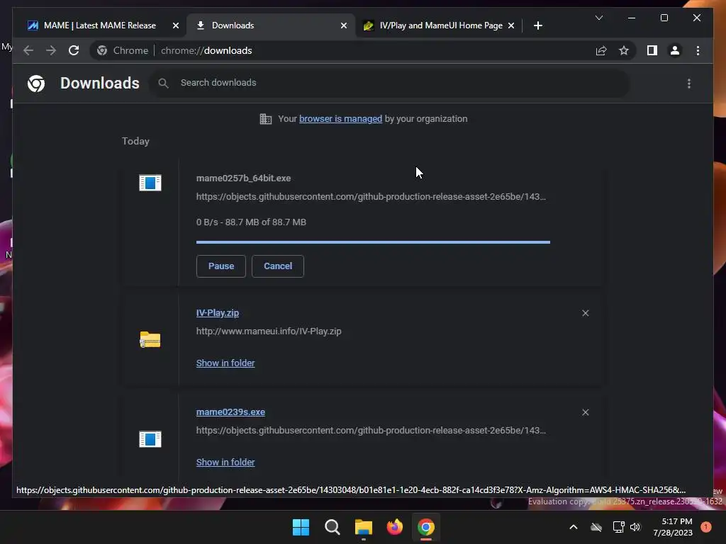
Task: Click the mame0257b_64bit.exe file icon
Action: tap(150, 183)
